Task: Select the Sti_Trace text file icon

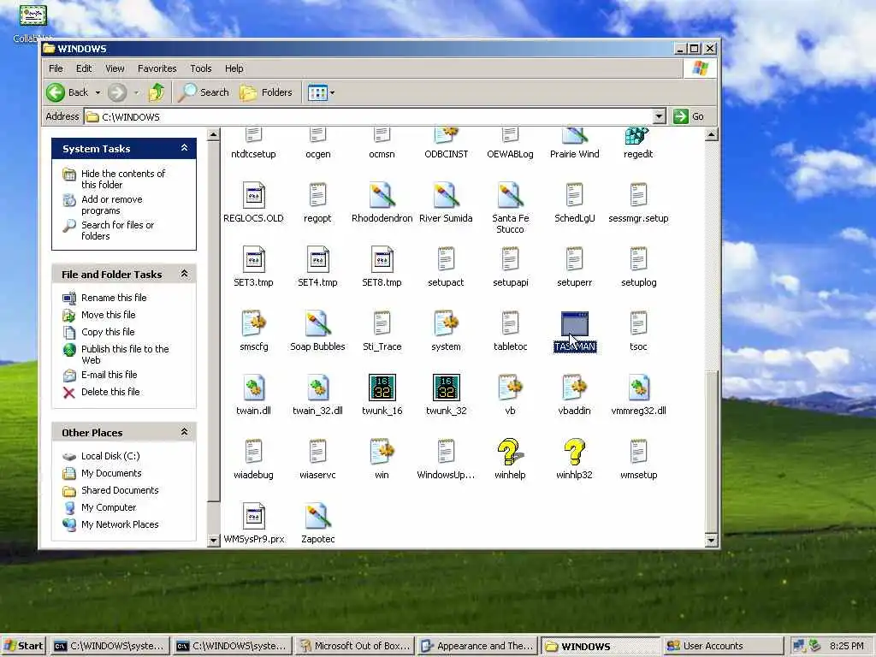Action: (x=382, y=324)
